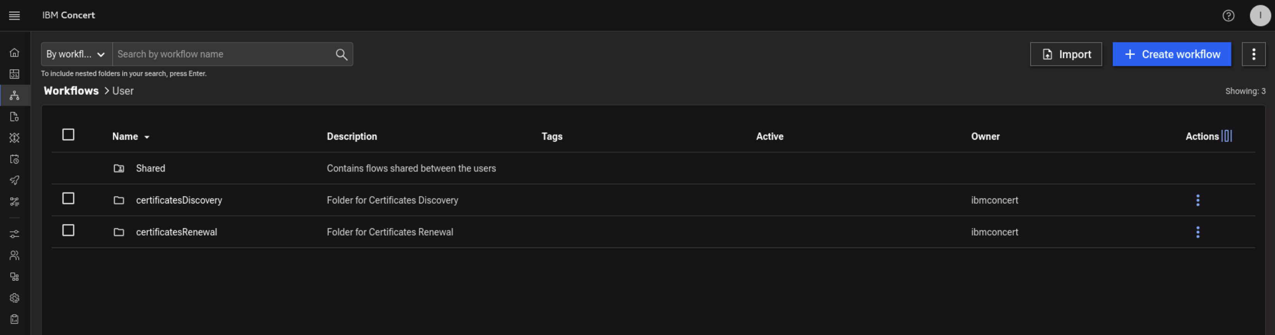Open the user profile avatar
1275x335 pixels.
(1259, 16)
